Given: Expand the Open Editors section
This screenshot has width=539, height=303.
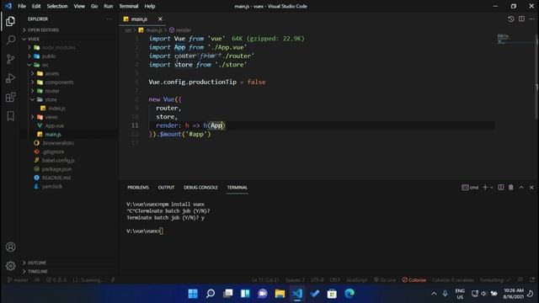Looking at the screenshot, I should point(69,30).
